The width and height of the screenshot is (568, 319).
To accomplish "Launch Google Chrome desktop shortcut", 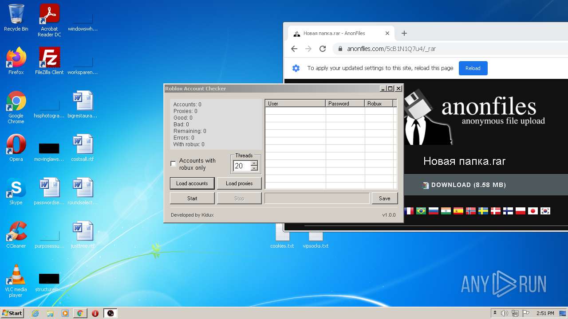I will pos(16,107).
